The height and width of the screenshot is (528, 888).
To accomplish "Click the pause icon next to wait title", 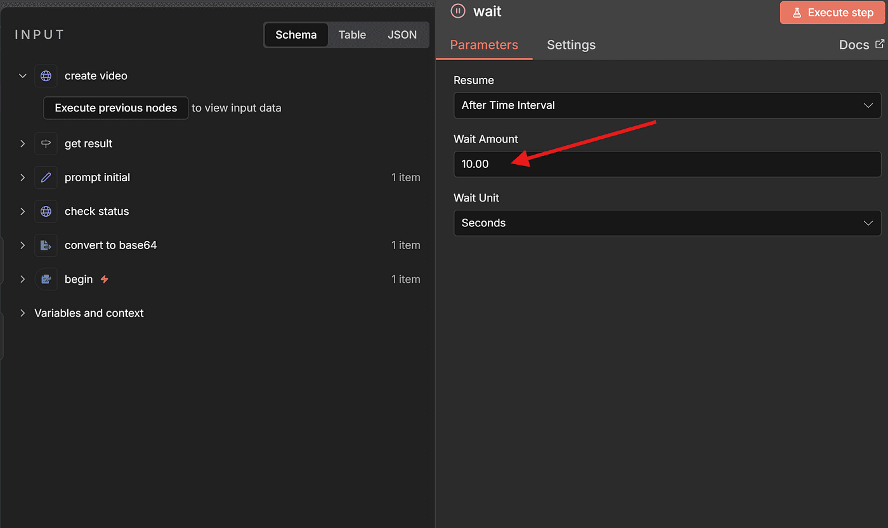I will 458,11.
